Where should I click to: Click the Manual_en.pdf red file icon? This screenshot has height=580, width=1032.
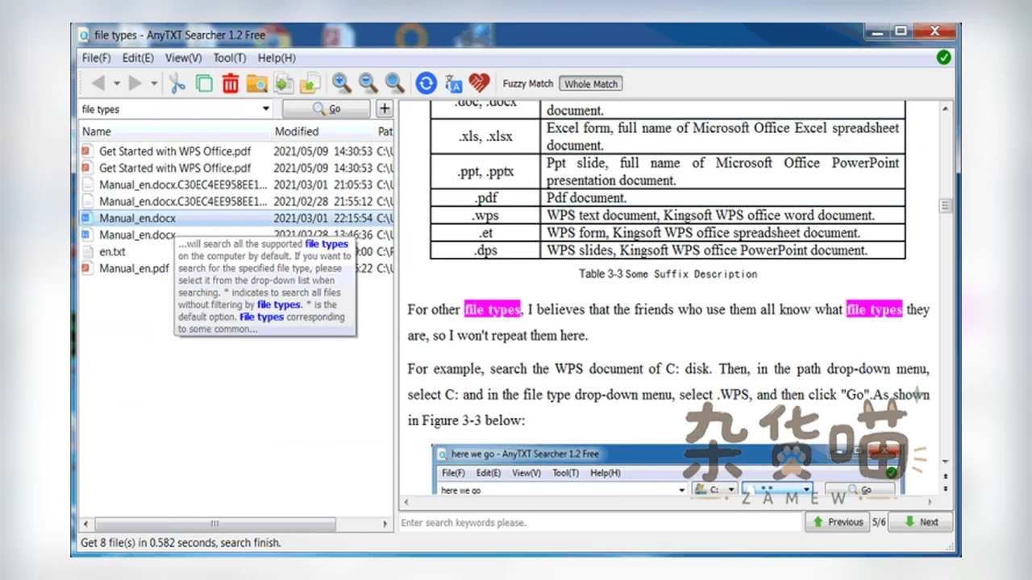pyautogui.click(x=88, y=268)
